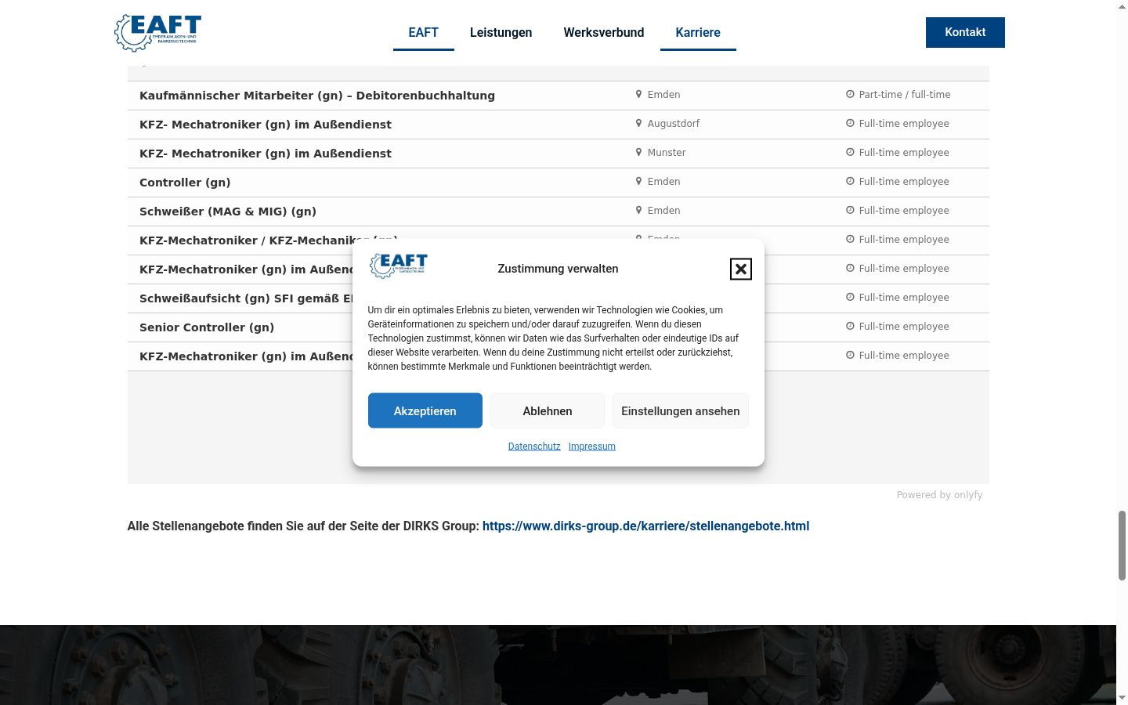Open the Impressum link
The image size is (1128, 705).
592,446
